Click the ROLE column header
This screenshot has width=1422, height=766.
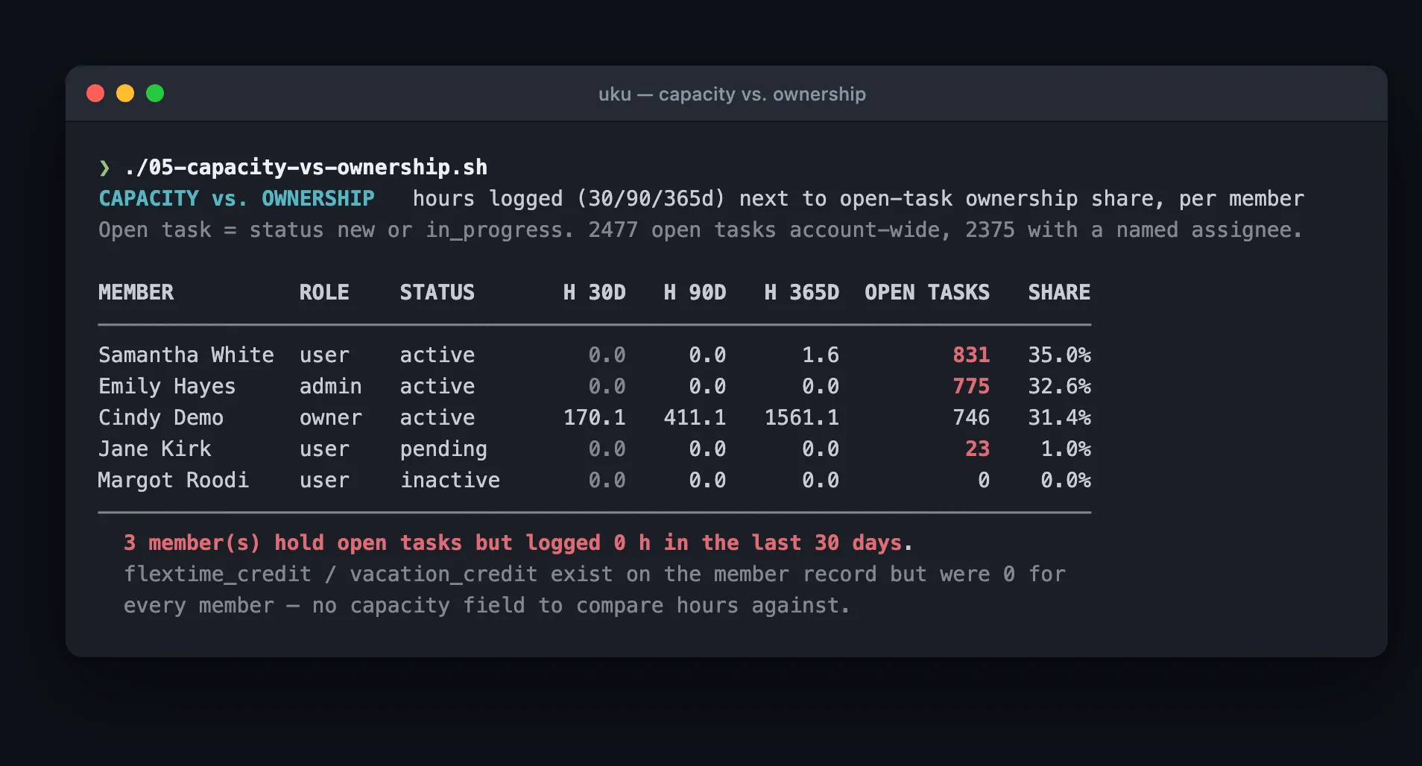pos(324,292)
